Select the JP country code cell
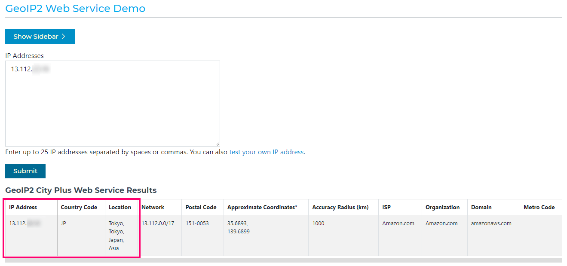Screen dimensions: 567x266 (81, 235)
